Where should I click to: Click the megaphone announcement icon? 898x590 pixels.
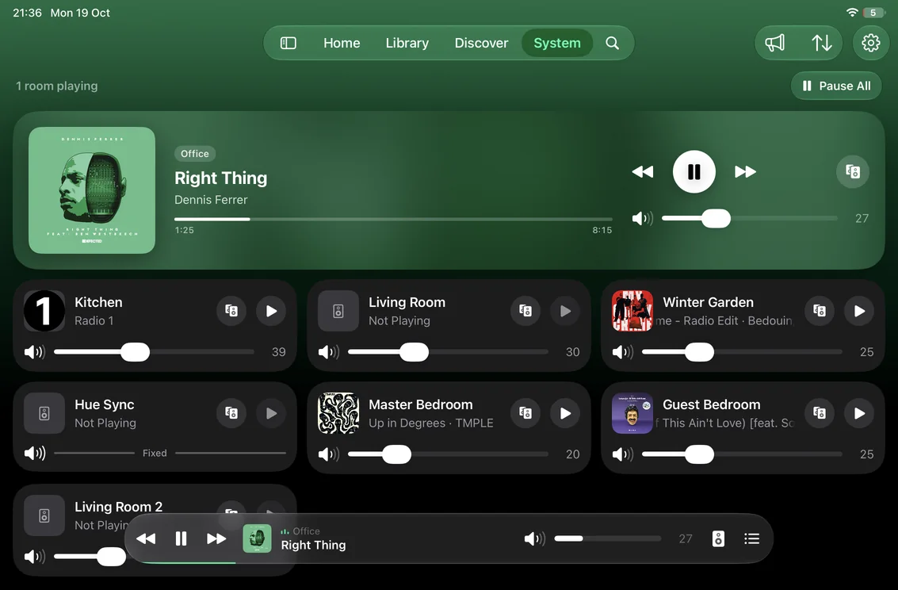(775, 43)
